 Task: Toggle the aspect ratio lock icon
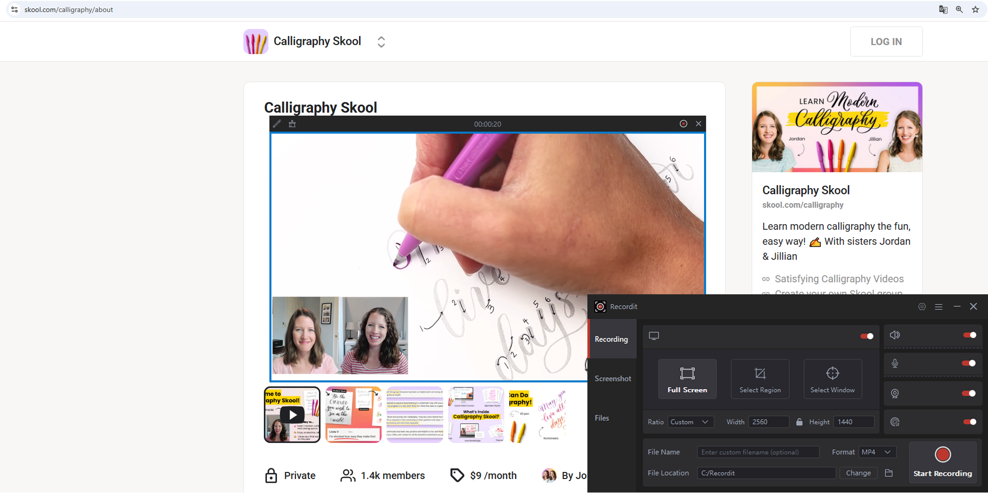[x=799, y=422]
